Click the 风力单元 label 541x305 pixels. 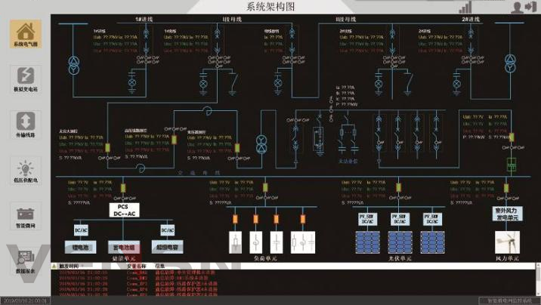coord(507,258)
